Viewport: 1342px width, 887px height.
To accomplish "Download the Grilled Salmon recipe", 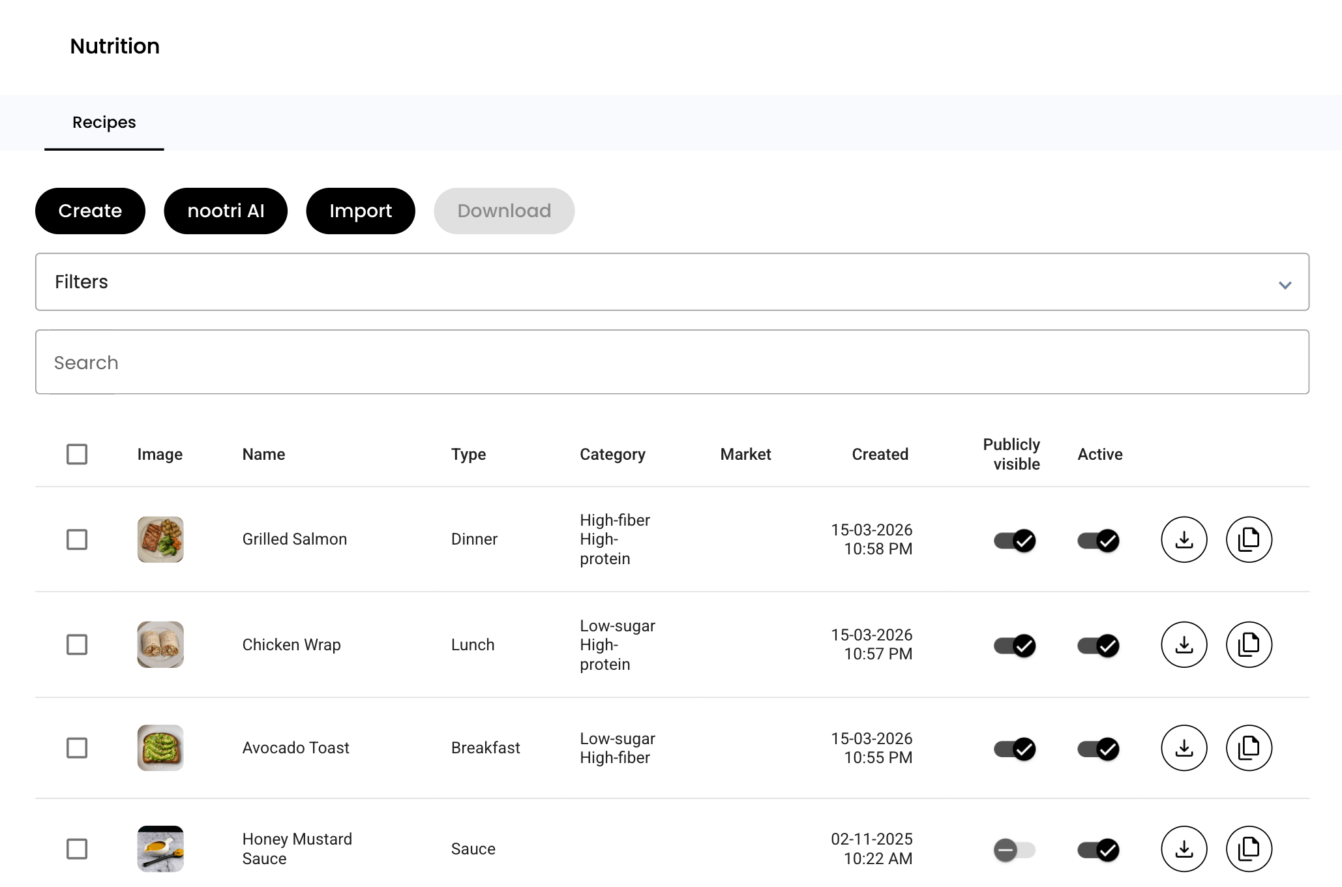I will pyautogui.click(x=1184, y=539).
